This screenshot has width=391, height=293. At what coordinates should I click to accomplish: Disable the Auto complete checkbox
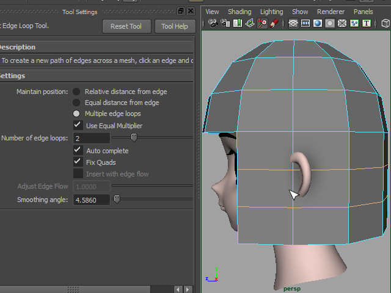coord(78,150)
